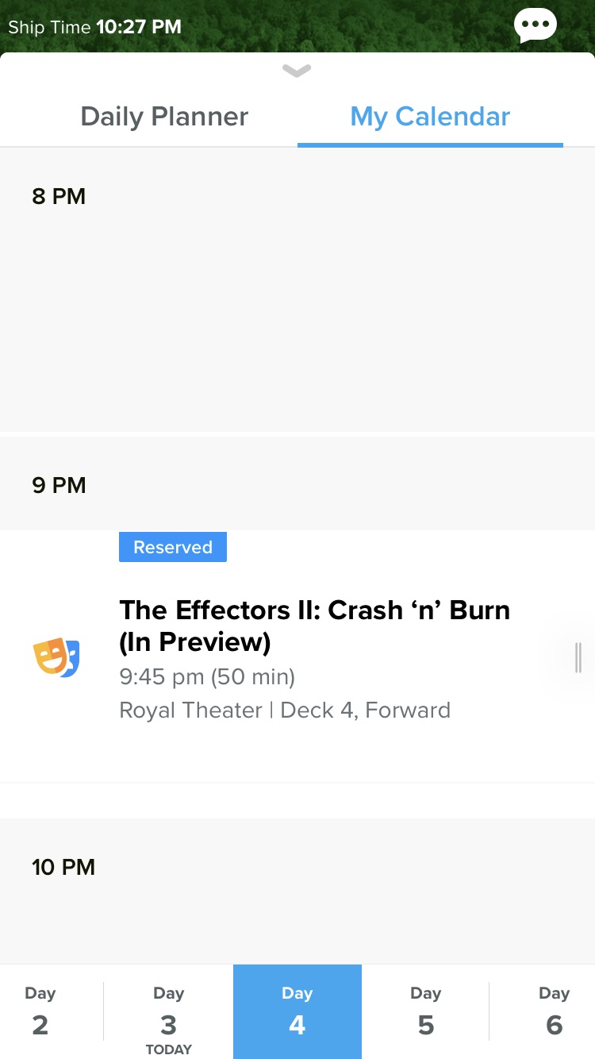
Task: Tap the 8 PM time slot
Action: [59, 196]
